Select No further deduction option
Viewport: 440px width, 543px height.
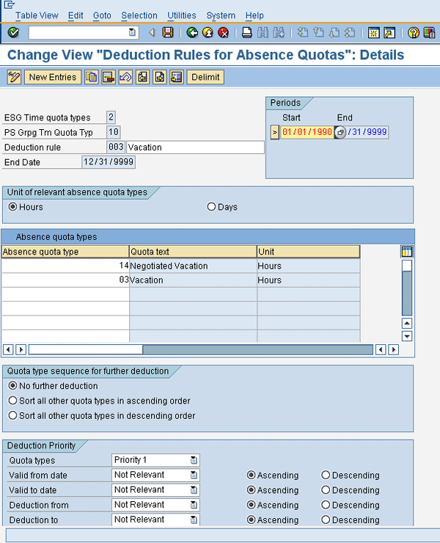coord(12,385)
